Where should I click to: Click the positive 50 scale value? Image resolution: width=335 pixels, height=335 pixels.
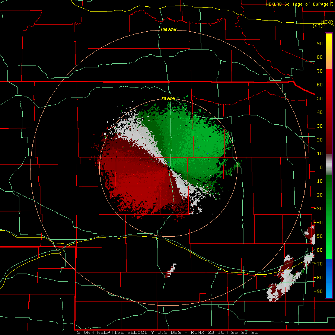[x=320, y=99]
